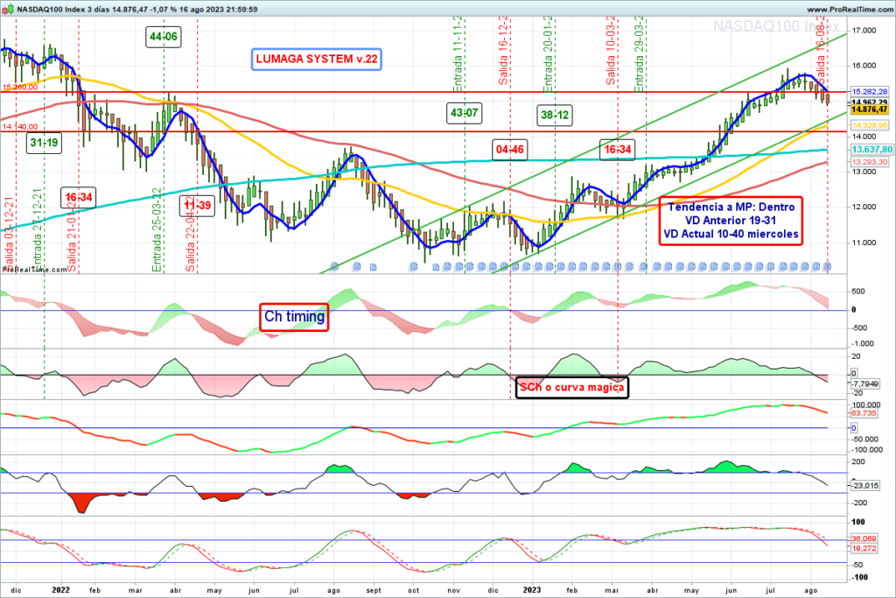
Task: Click the sept label on the time axis
Action: coord(374,591)
